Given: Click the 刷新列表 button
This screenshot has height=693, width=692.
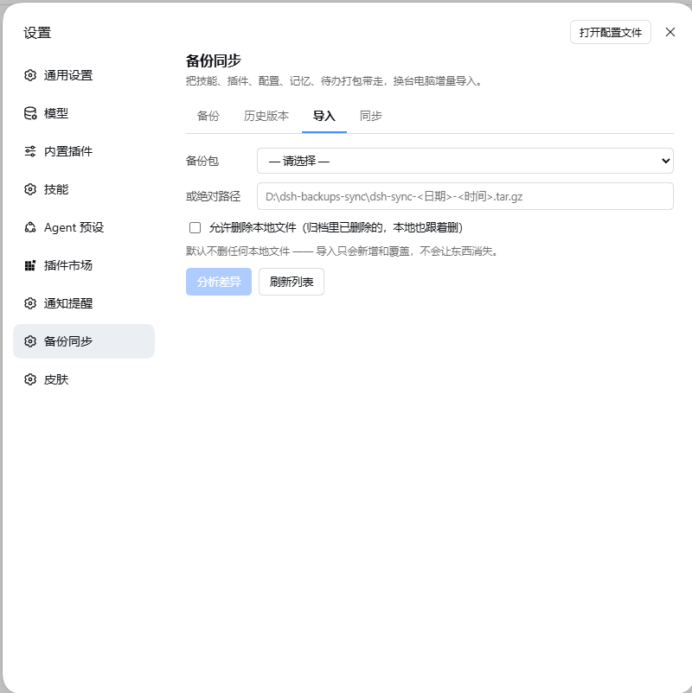Looking at the screenshot, I should [292, 282].
